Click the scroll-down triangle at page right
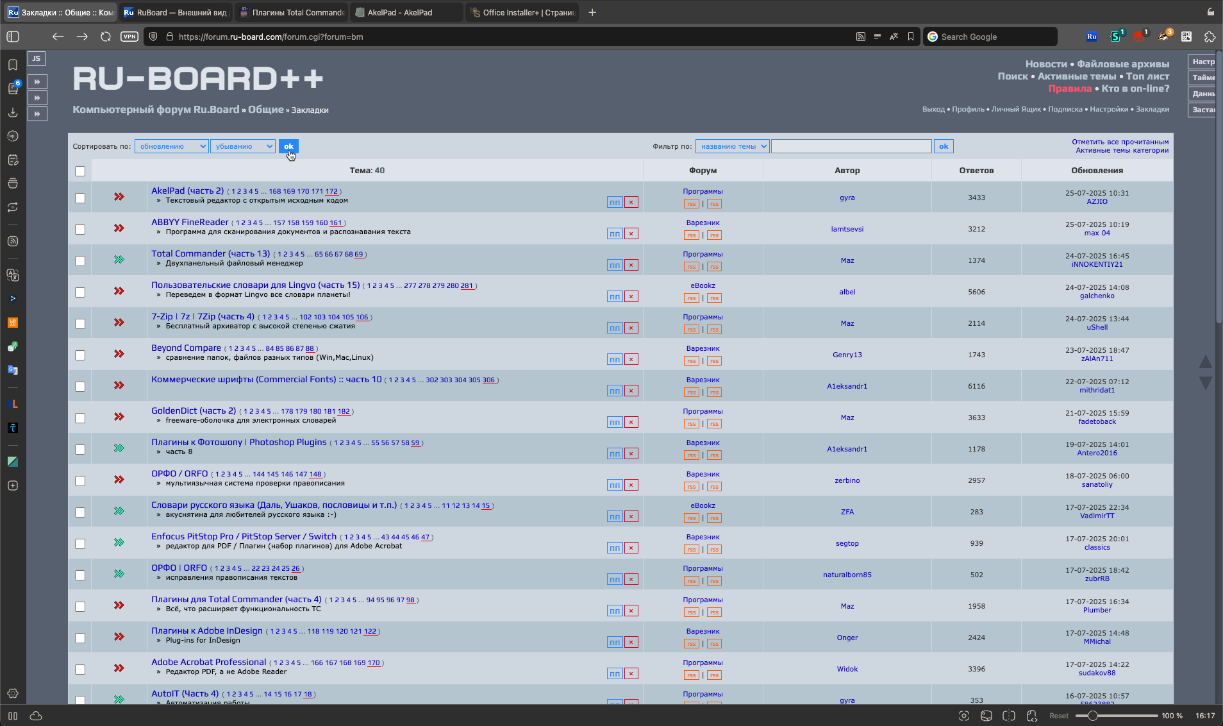Screen dimensions: 1223x726 [x=1205, y=383]
